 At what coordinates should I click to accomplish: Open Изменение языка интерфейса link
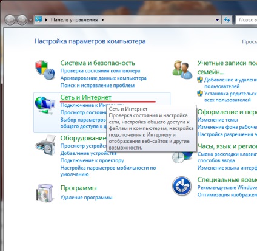[227, 168]
